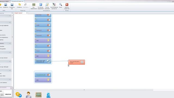
Task: Switch to the Расширенный редактор ribbon tab
Action: coord(17,1)
